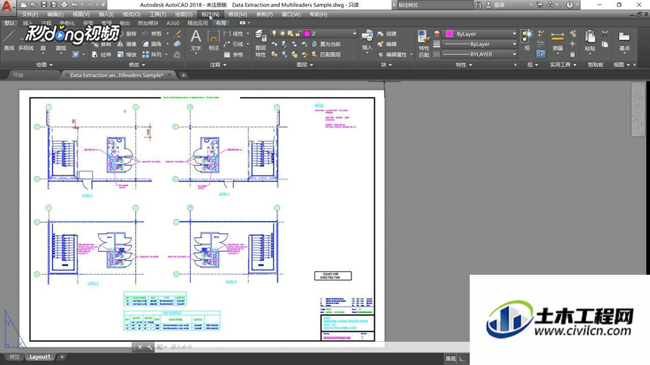Expand the 实用工具 panel dropdown
This screenshot has width=650, height=365.
tap(563, 65)
